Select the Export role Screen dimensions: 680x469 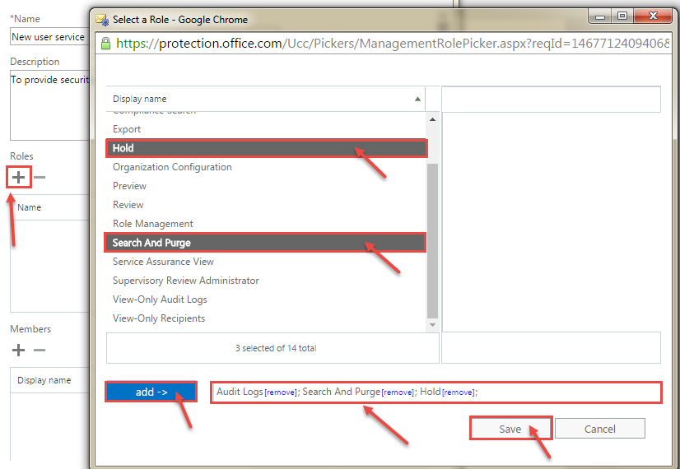tap(266, 129)
